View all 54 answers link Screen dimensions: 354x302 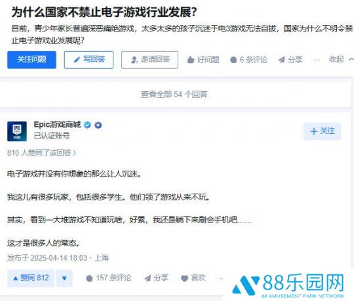pyautogui.click(x=174, y=95)
